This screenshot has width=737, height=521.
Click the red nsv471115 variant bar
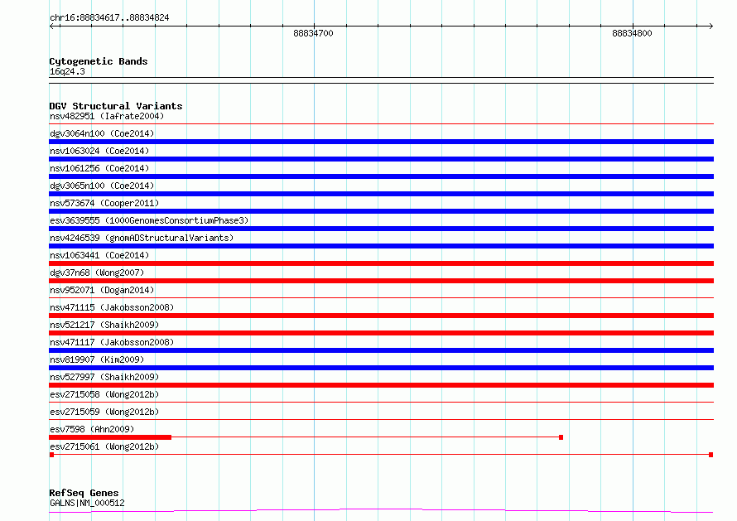point(381,316)
